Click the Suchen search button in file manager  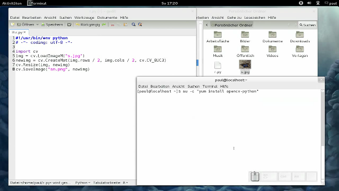click(x=307, y=25)
